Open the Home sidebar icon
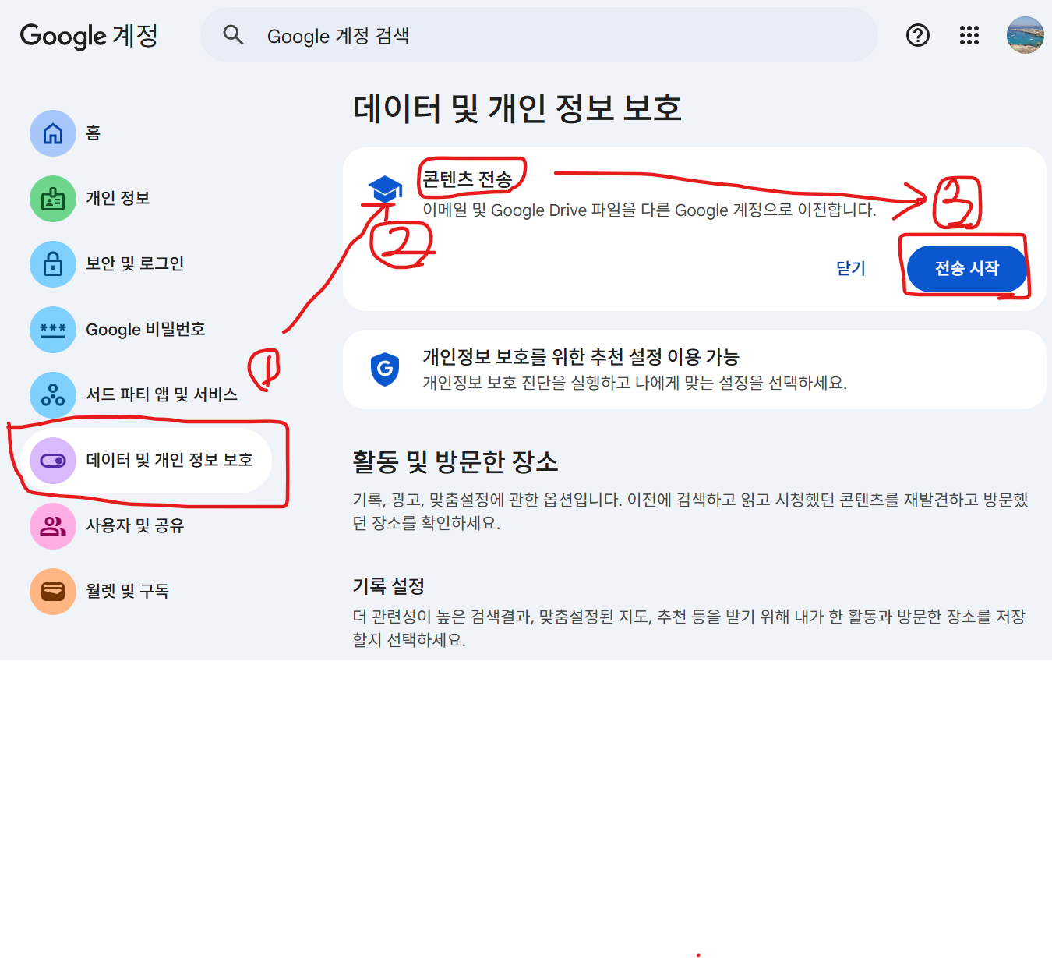 [x=53, y=133]
